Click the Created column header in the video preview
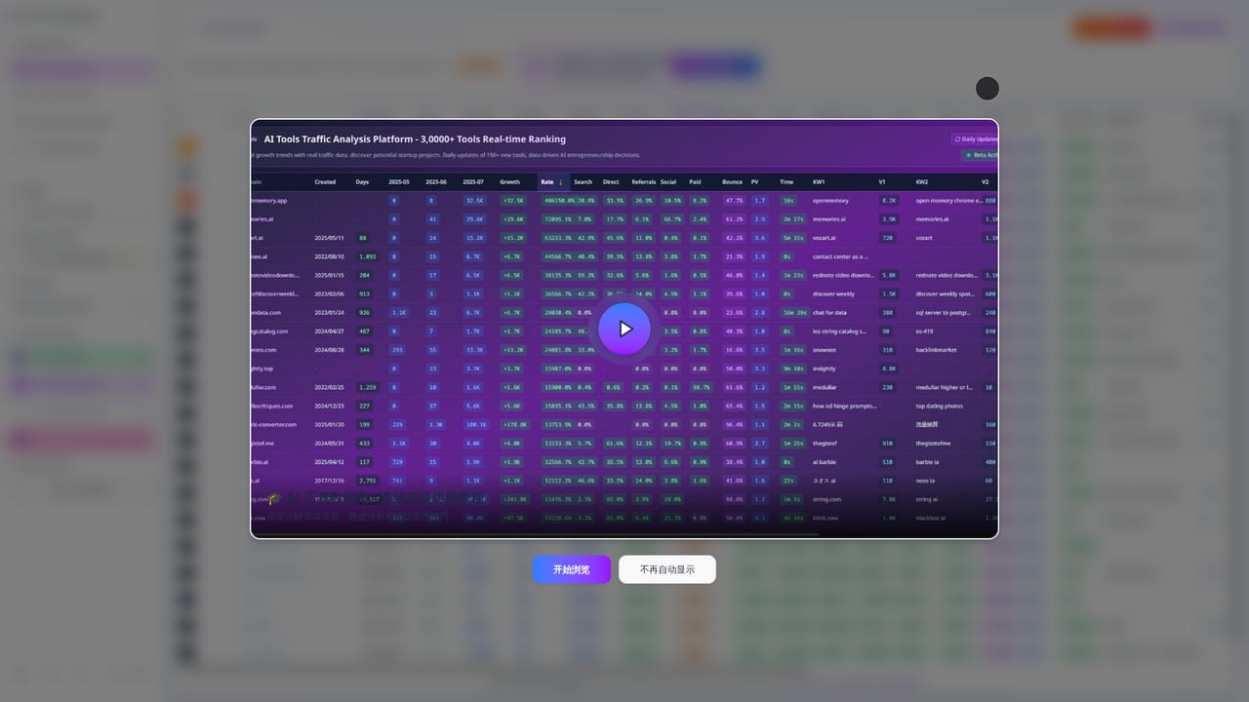The height and width of the screenshot is (702, 1249). [x=325, y=181]
